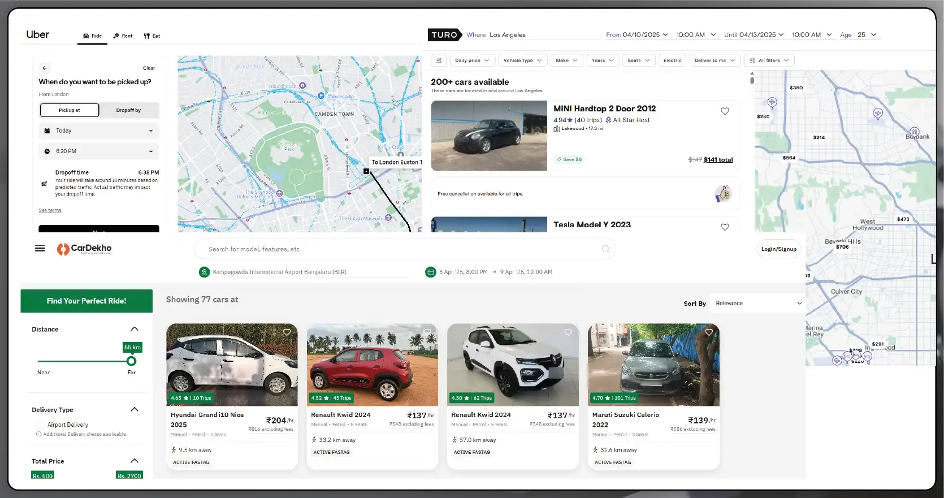Click the thumbs-up free cancellation illustration
This screenshot has height=498, width=944.
pyautogui.click(x=723, y=193)
